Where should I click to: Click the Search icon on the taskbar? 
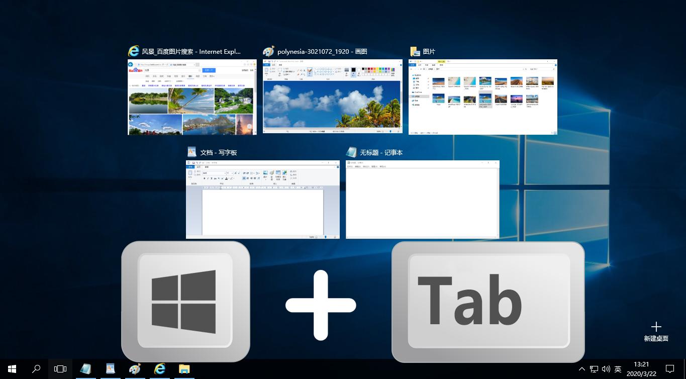[x=35, y=368]
